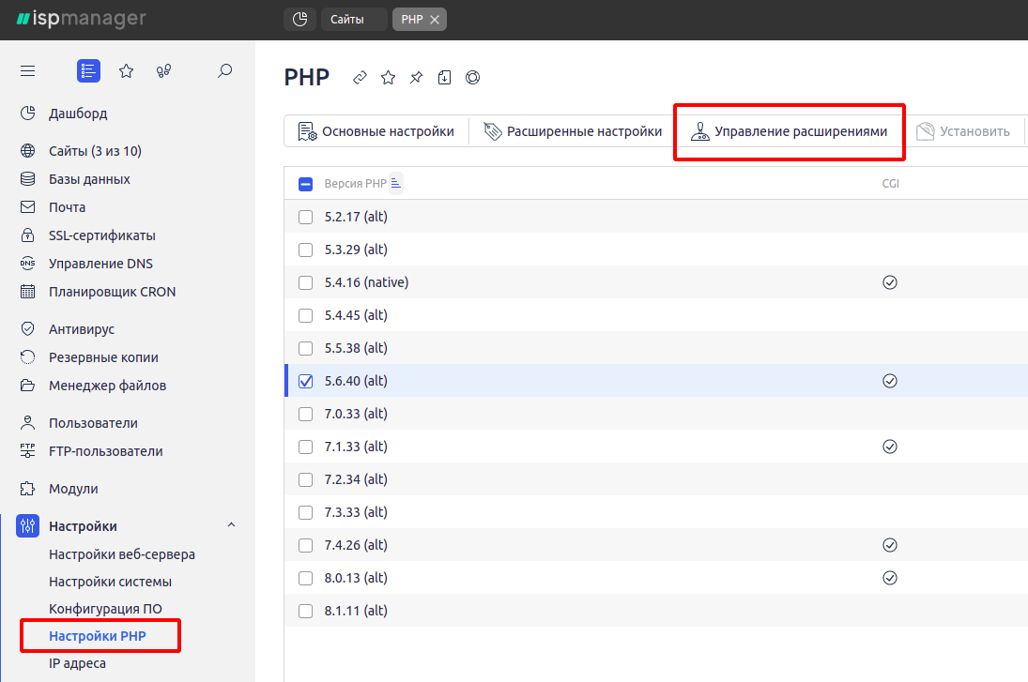The image size is (1028, 682).
Task: Check the 7.2.34 (alt) checkbox
Action: click(x=305, y=479)
